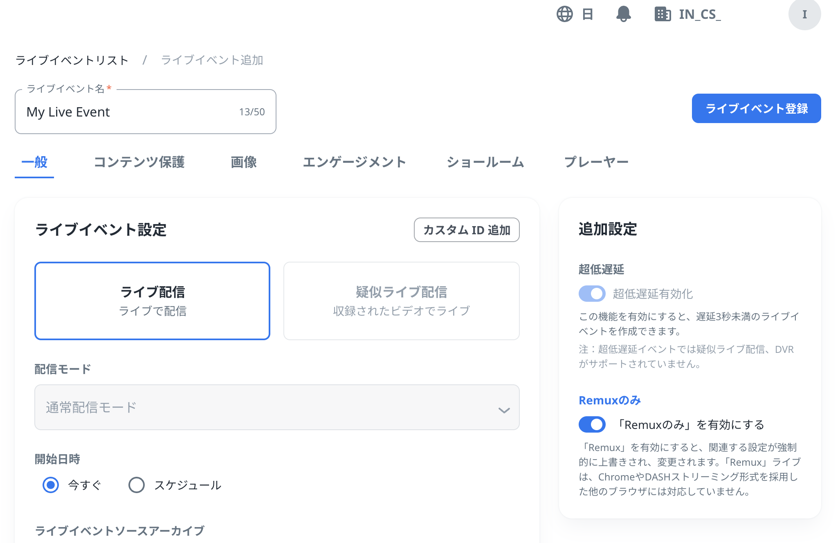
Task: Open 配信モード dropdown
Action: pos(276,407)
